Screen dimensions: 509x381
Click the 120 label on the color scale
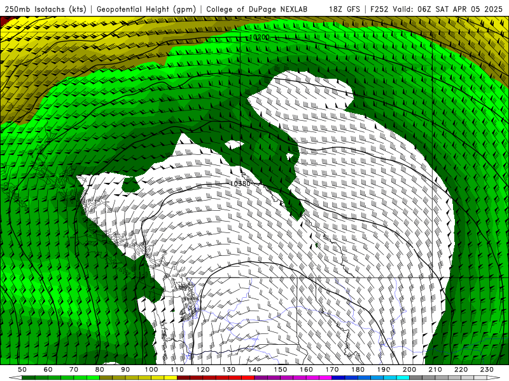[203, 370]
